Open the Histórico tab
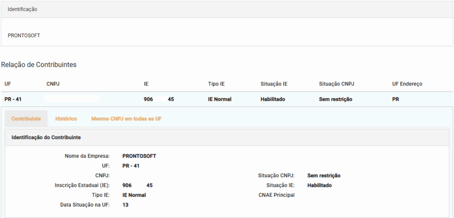 coord(66,119)
